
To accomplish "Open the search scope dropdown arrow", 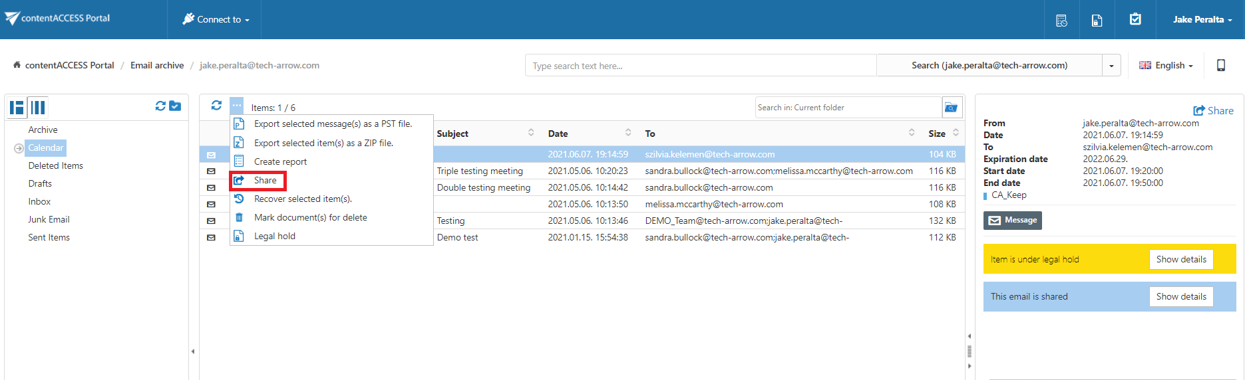I will point(1111,66).
